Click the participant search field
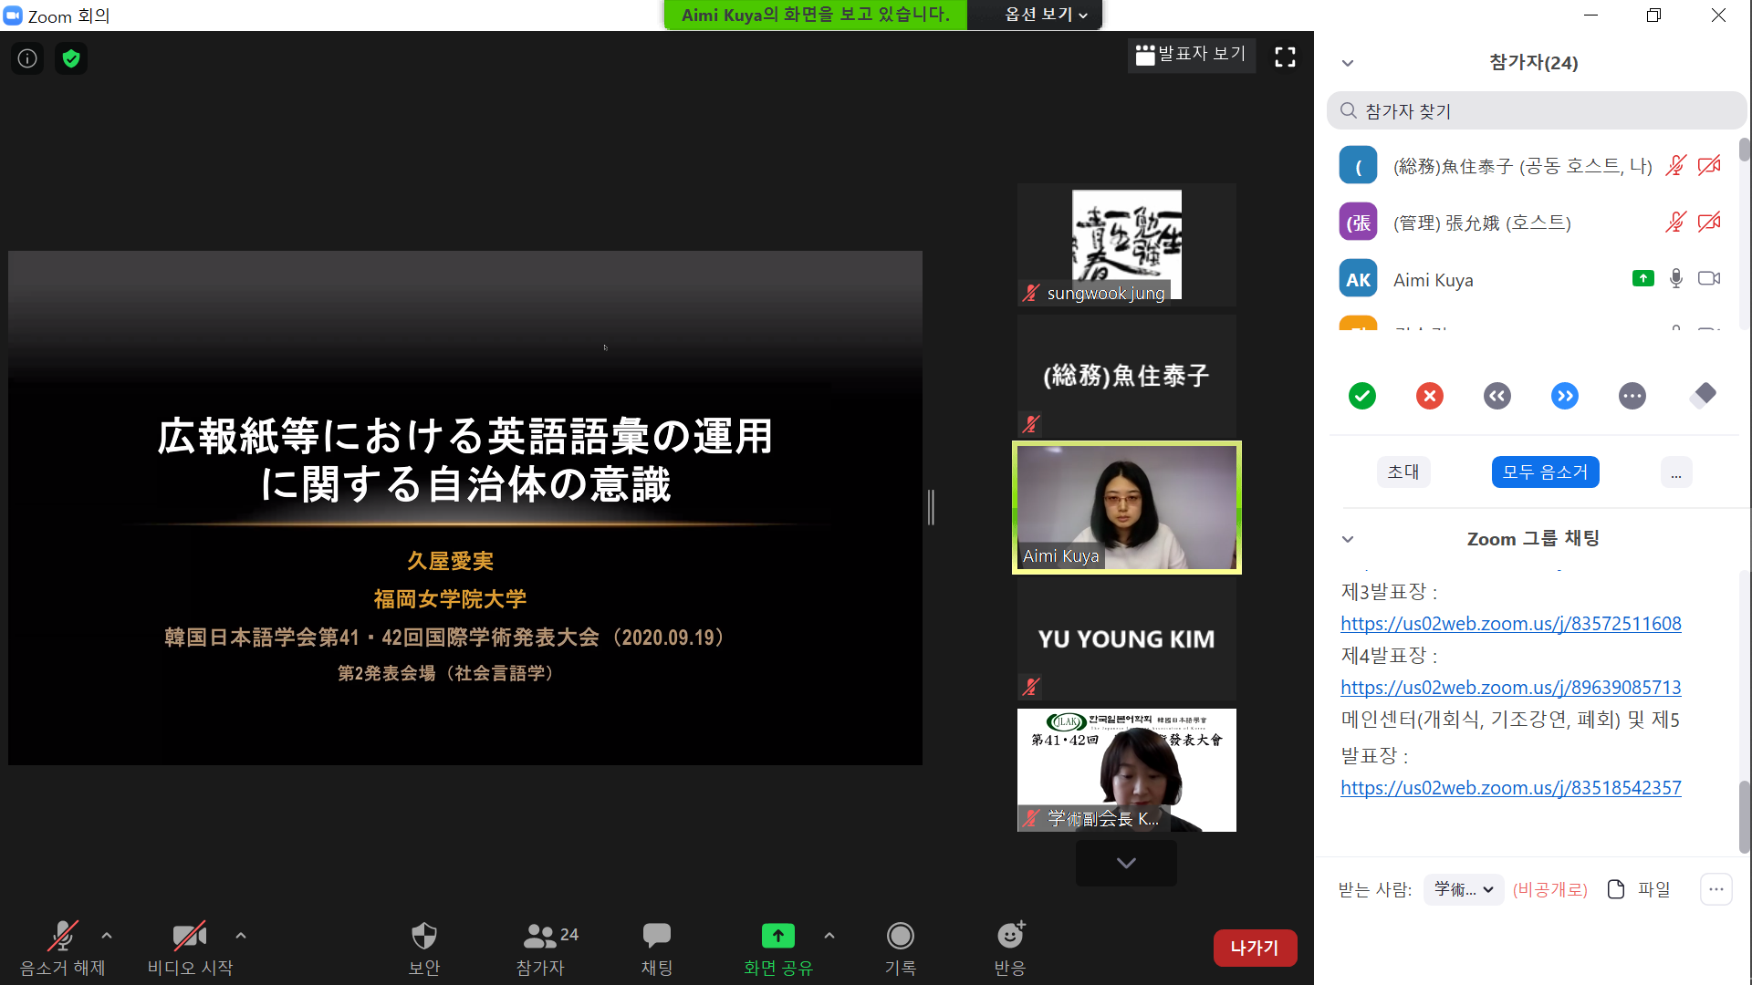1752x985 pixels. [1537, 111]
